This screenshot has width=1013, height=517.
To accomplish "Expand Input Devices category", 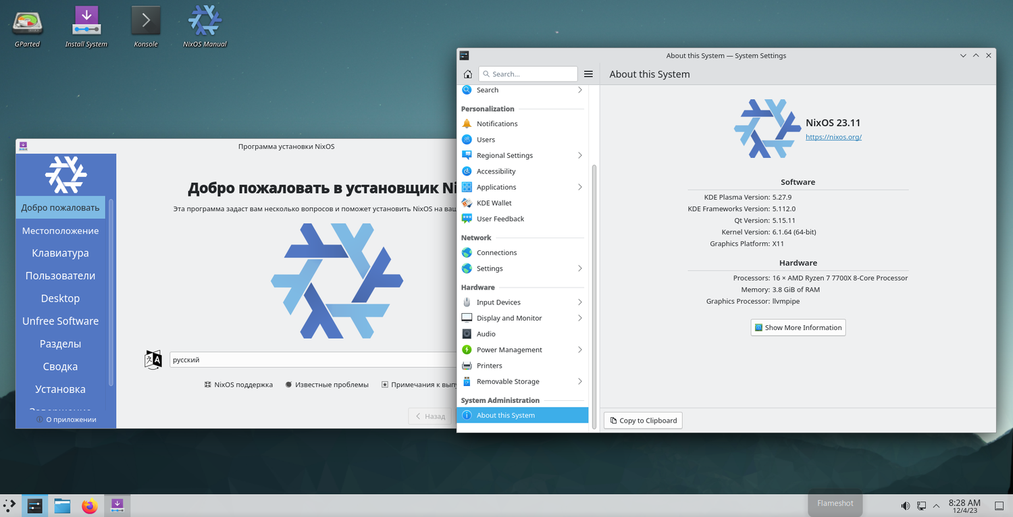I will (579, 302).
